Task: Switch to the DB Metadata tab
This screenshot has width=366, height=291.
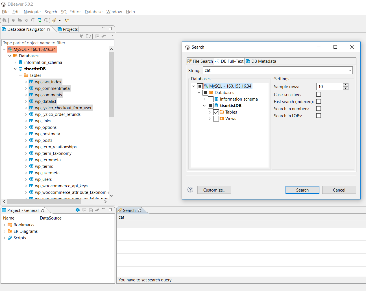Action: (x=261, y=61)
